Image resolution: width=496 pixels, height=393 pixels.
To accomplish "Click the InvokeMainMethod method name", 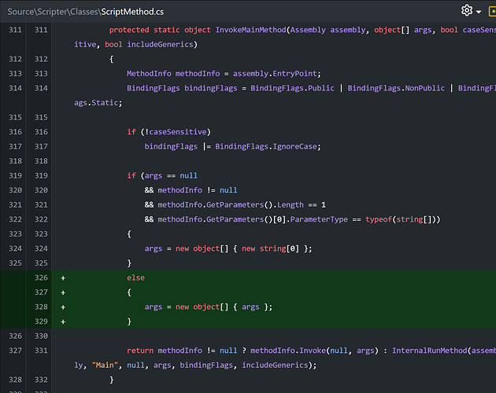I will point(251,30).
